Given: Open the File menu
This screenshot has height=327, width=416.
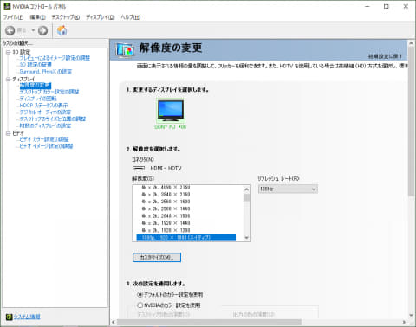Looking at the screenshot, I should click(x=13, y=17).
